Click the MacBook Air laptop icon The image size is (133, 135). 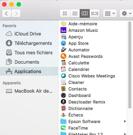[x=9, y=91]
